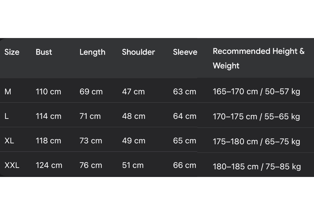
Task: Click the 47 cm shoulder value
Action: (x=133, y=92)
